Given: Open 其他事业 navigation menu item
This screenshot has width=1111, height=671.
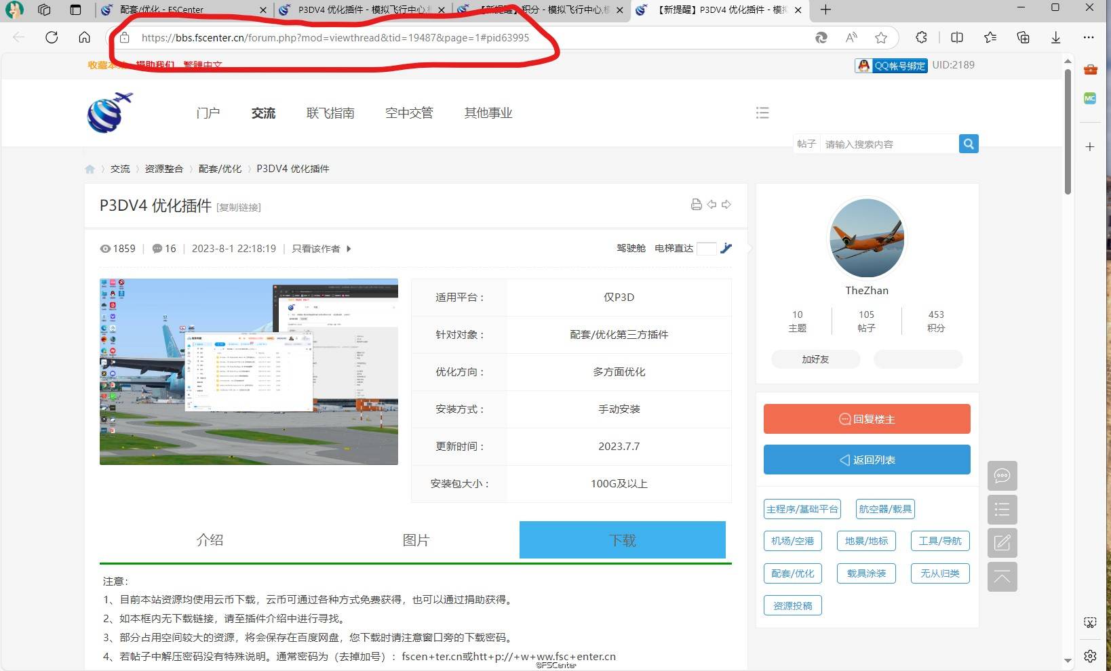Looking at the screenshot, I should point(488,113).
